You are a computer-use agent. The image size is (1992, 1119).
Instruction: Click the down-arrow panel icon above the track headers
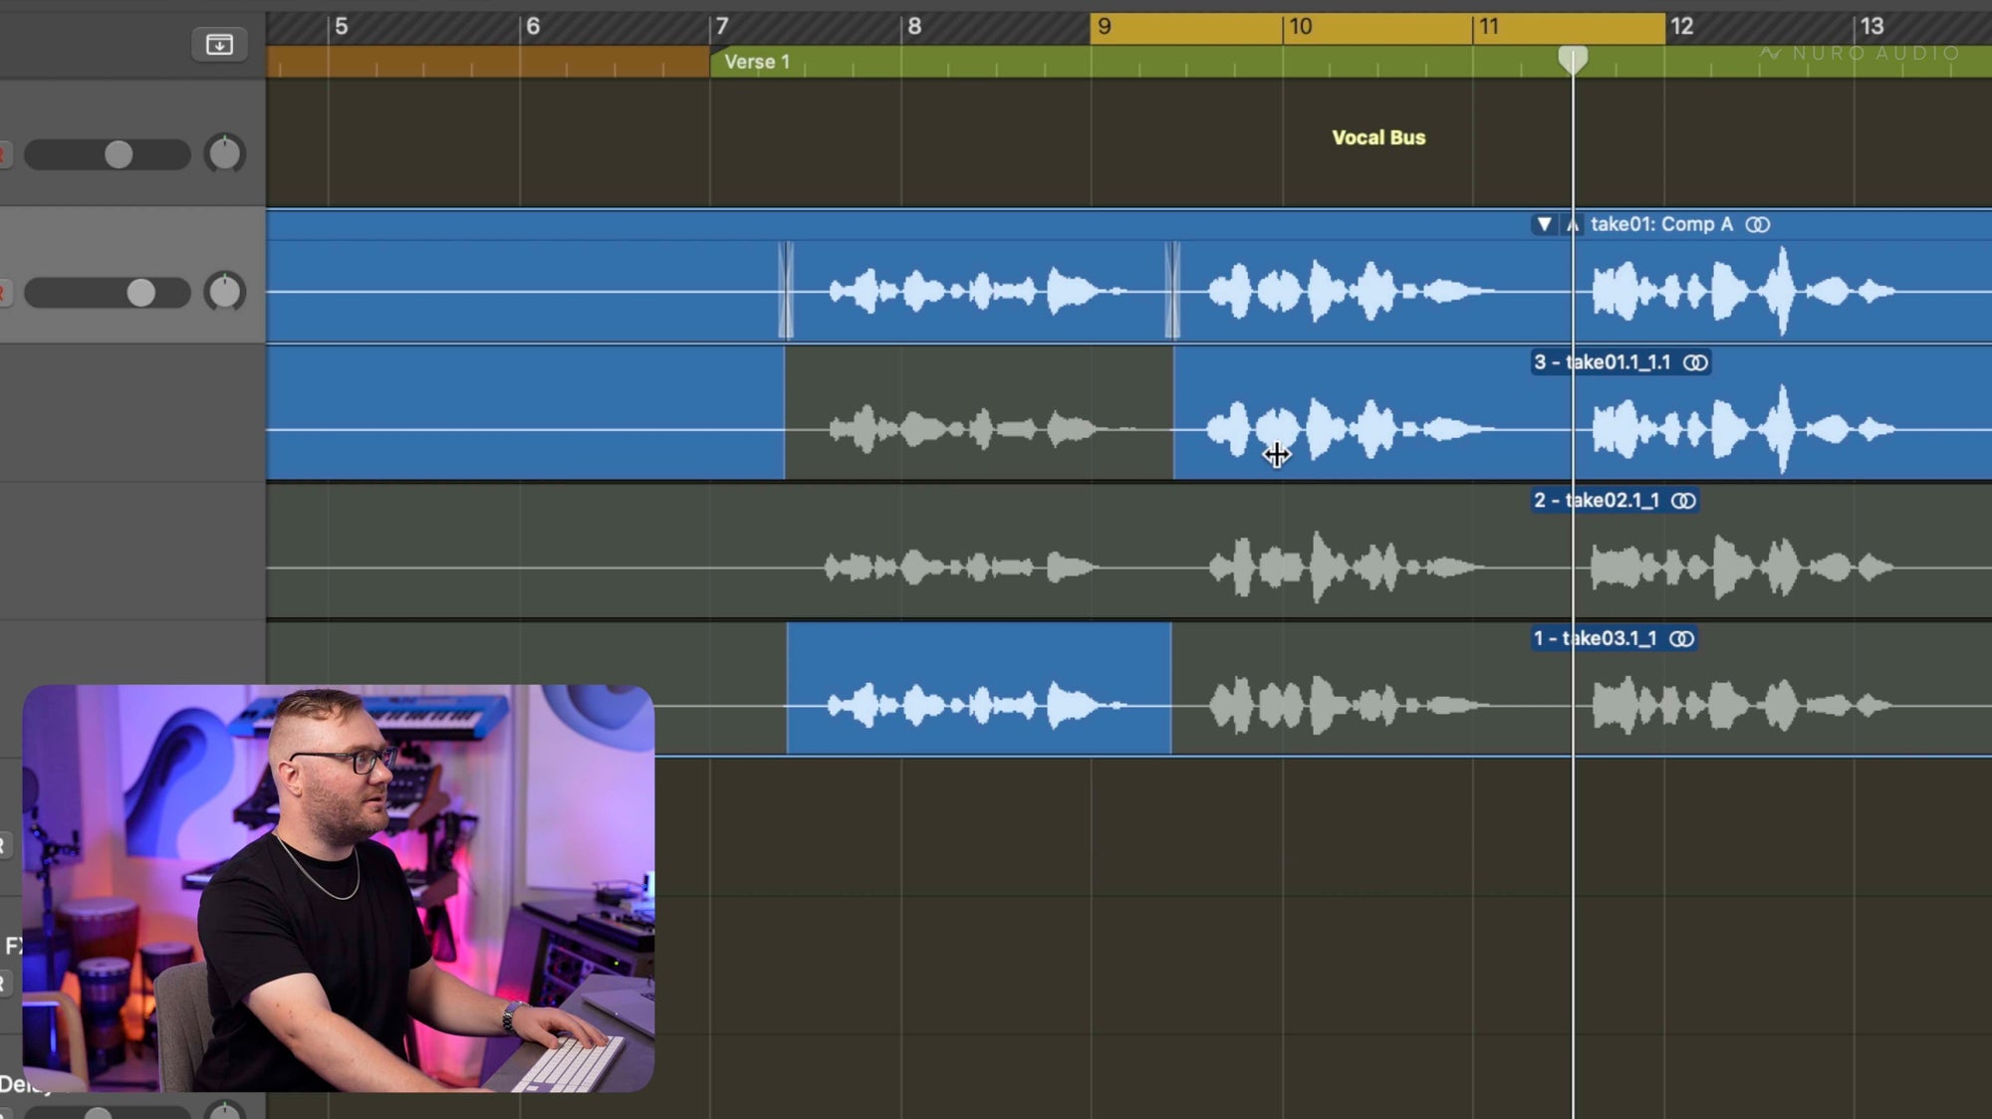pos(218,45)
